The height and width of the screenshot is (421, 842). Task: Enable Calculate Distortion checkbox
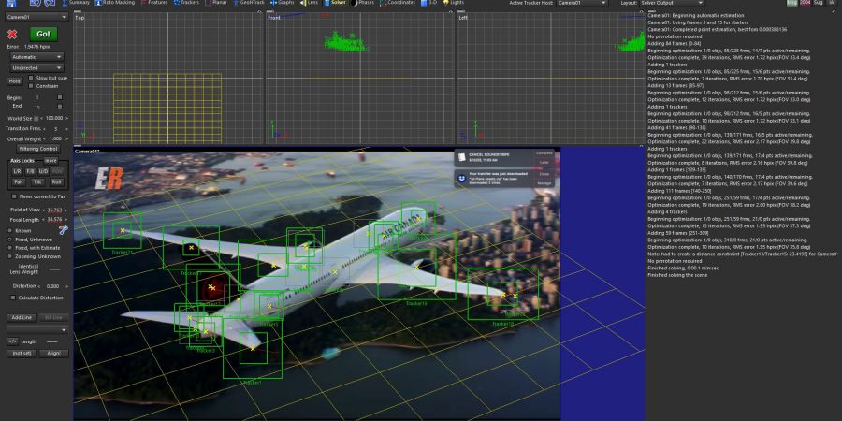[x=12, y=298]
